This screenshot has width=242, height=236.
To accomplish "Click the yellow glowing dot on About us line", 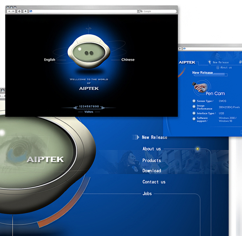I will pyautogui.click(x=197, y=149).
